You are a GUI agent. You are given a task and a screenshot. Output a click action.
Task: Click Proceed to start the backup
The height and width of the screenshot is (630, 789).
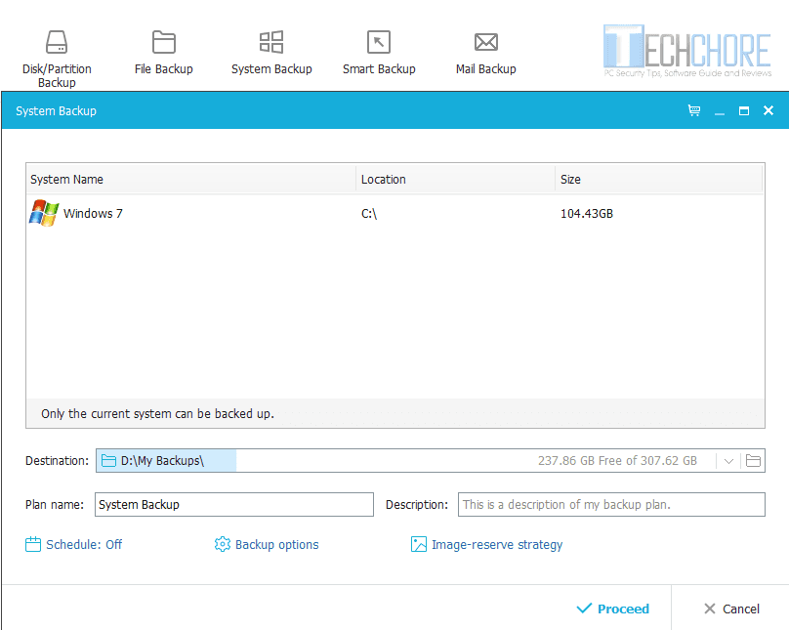612,609
